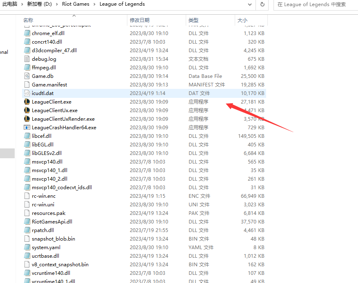The image size is (358, 283).
Task: Select the RiotGamesApi.dll file name
Action: (x=52, y=222)
